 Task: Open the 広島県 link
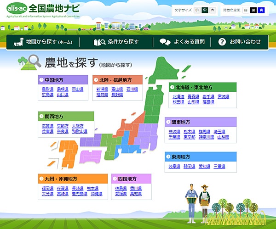click(x=47, y=95)
